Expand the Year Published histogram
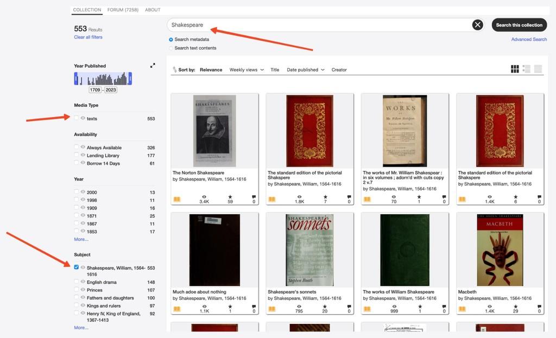Viewport: 556px width, 338px height. point(153,66)
